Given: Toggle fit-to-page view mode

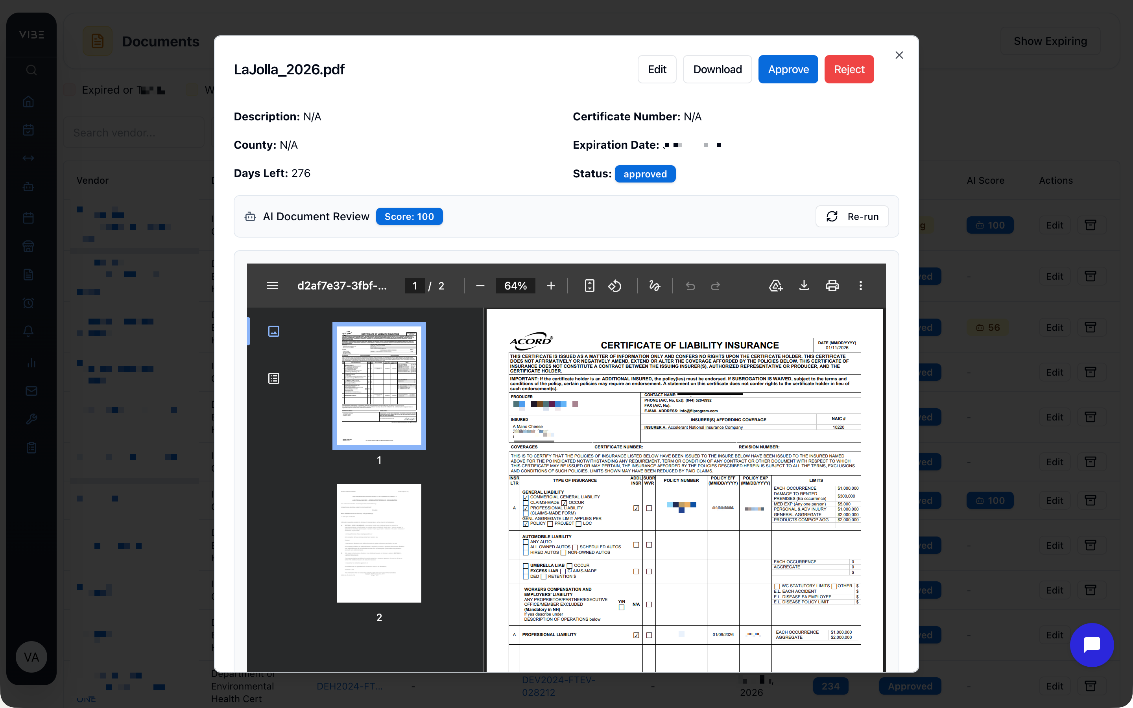Looking at the screenshot, I should (589, 285).
